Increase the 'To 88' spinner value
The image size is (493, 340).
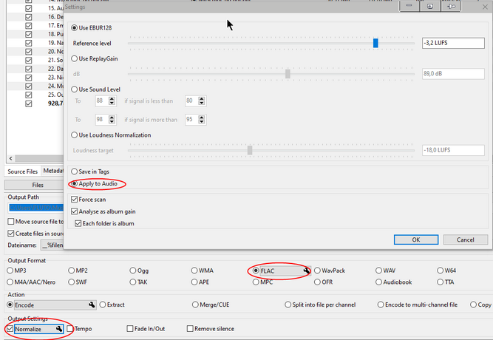click(x=112, y=99)
